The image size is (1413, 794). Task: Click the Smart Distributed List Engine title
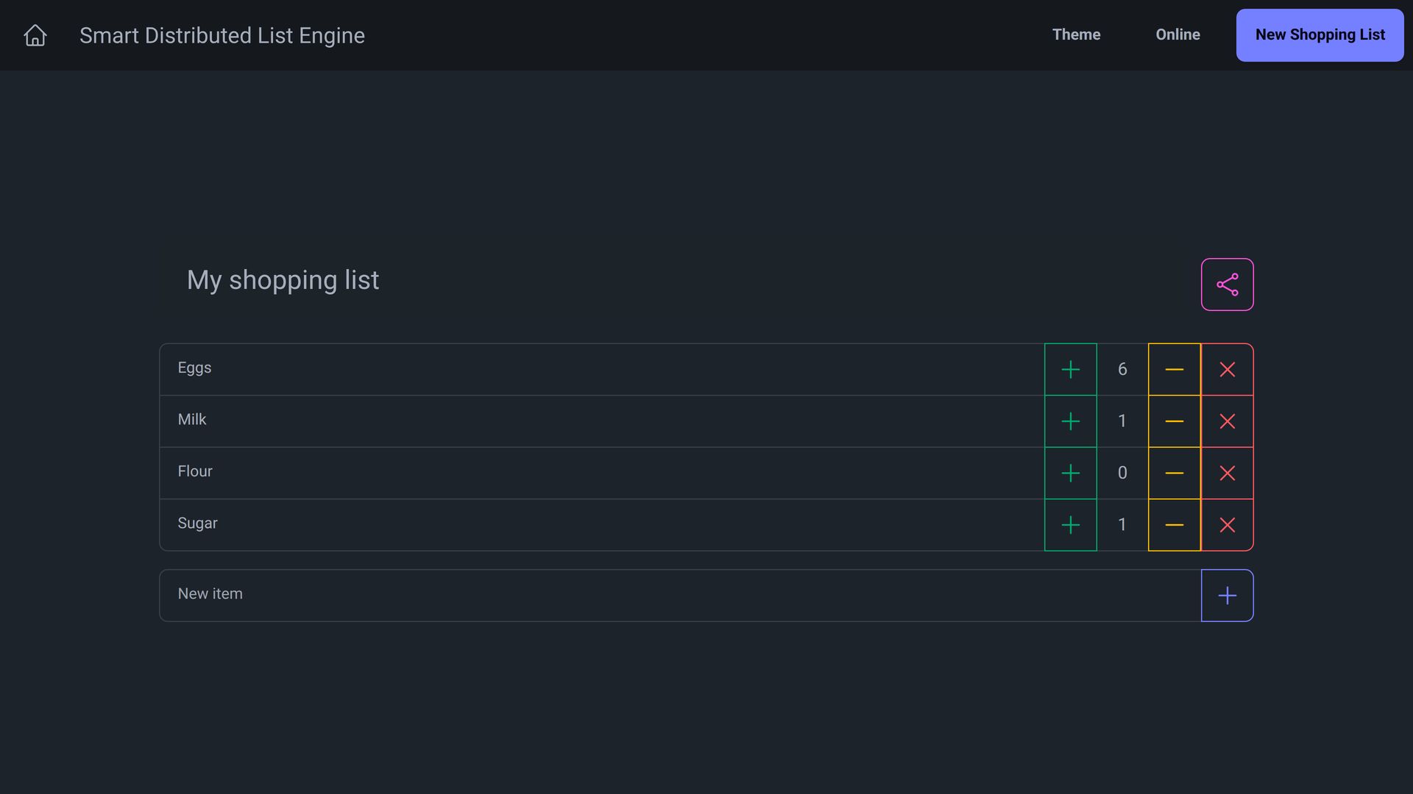pyautogui.click(x=222, y=35)
